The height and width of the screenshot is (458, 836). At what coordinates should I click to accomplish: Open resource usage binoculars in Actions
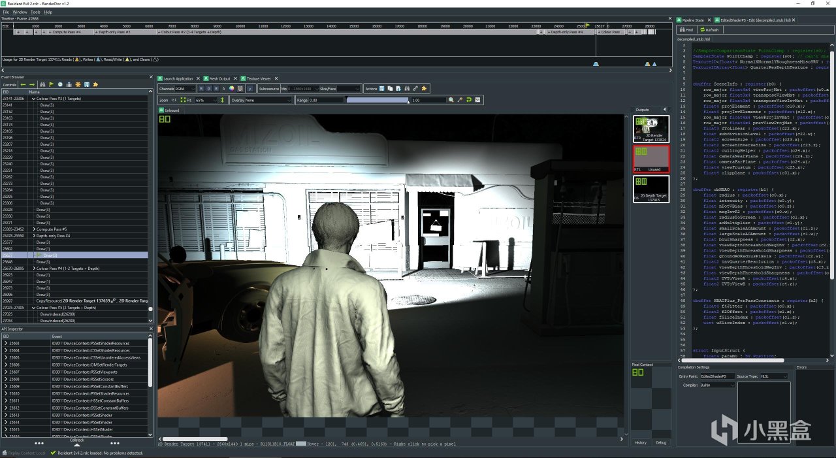pos(407,88)
